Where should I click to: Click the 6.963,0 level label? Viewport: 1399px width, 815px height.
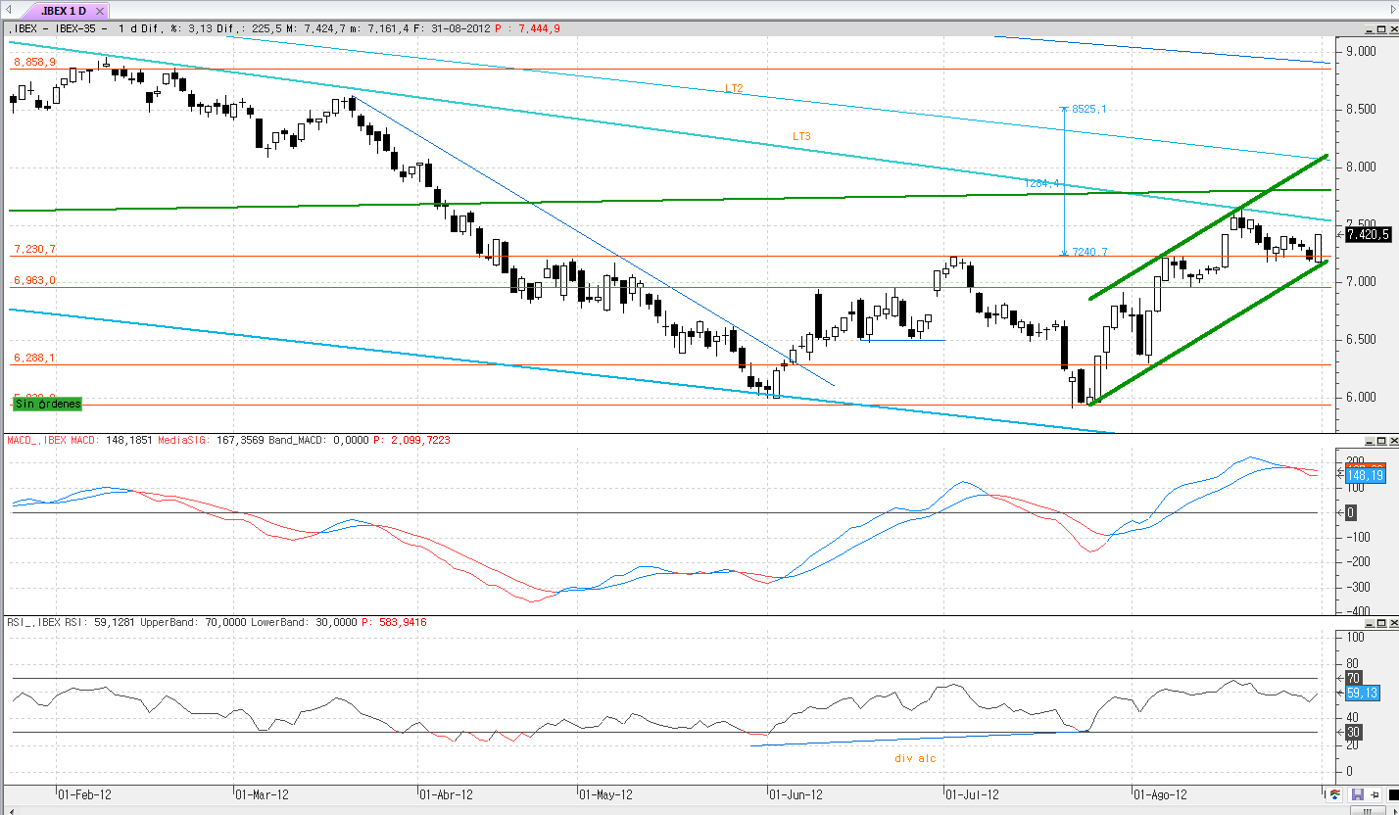click(x=34, y=280)
